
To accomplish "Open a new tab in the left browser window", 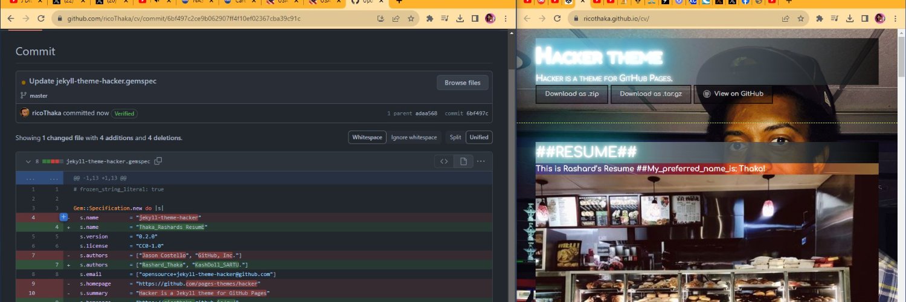I will [x=399, y=2].
